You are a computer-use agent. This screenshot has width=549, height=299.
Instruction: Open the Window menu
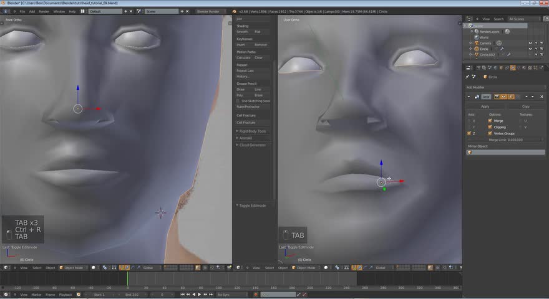coord(59,12)
